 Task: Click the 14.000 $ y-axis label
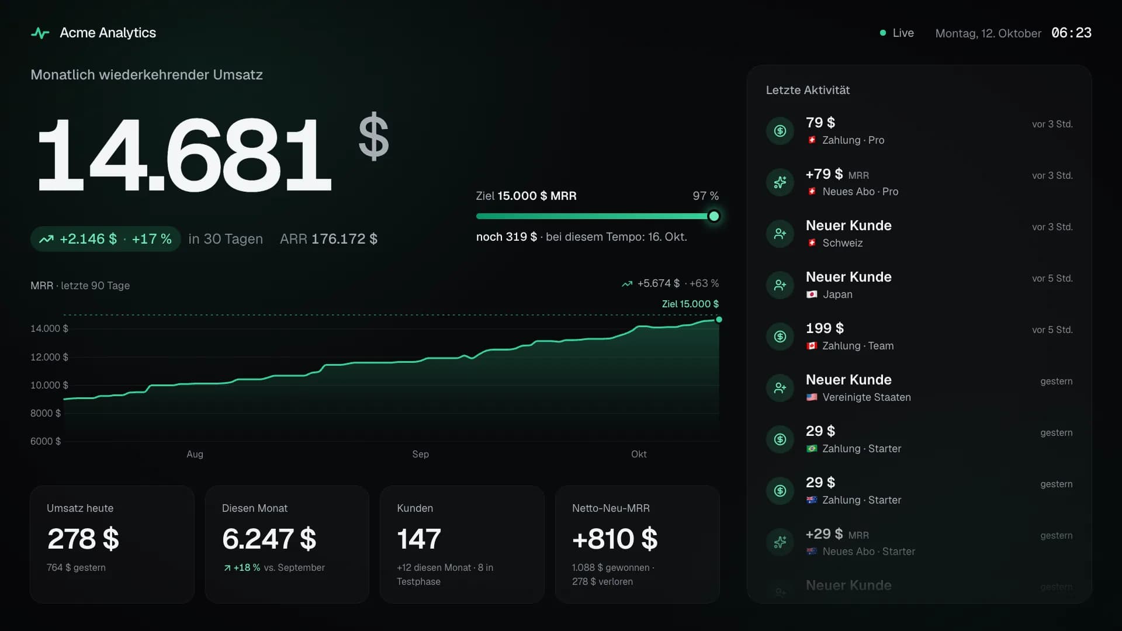pyautogui.click(x=49, y=328)
